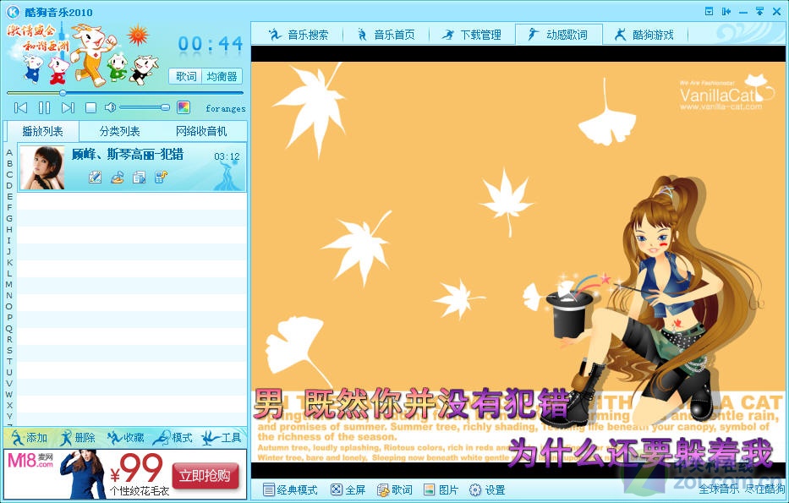Enter 全屏 fullscreen lyrics view
This screenshot has height=503, width=789.
(x=348, y=490)
